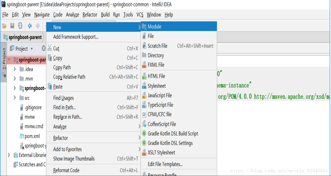Image resolution: width=331 pixels, height=176 pixels.
Task: Expand External Libraries node
Action: tap(9, 155)
